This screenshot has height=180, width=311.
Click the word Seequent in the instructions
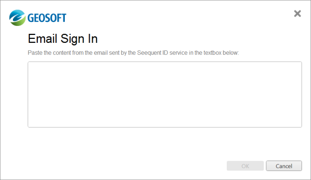pos(149,53)
